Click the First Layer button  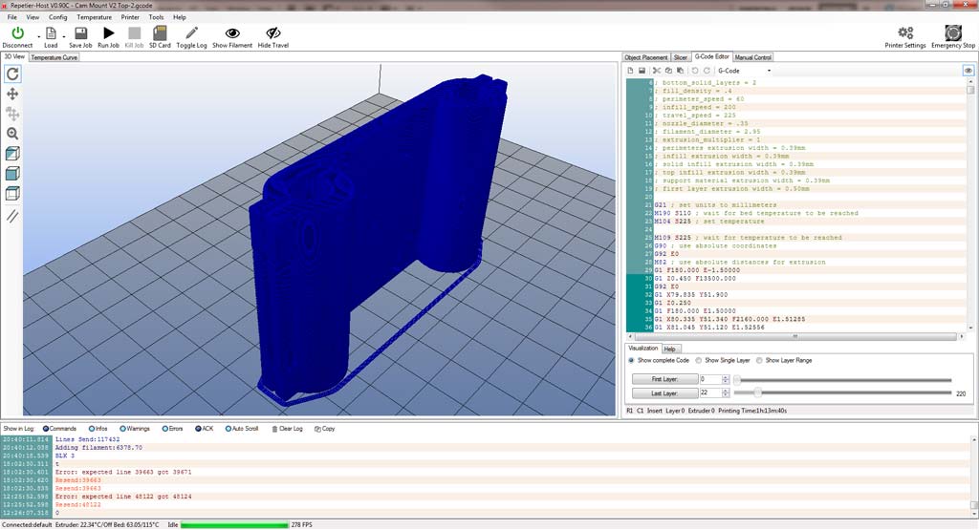coord(665,379)
